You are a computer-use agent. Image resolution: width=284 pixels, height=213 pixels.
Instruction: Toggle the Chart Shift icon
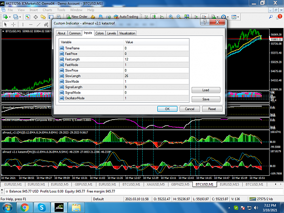(204, 17)
